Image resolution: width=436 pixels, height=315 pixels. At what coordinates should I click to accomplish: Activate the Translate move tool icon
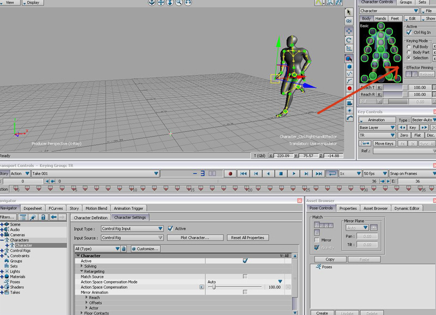349,31
